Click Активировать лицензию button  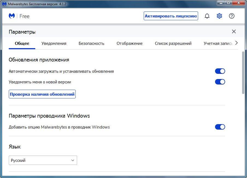171,16
